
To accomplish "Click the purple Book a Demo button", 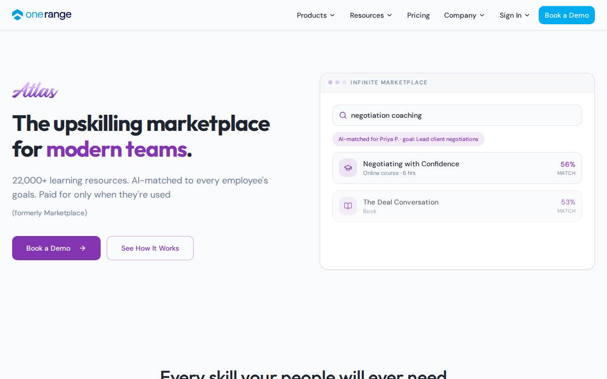I will pyautogui.click(x=56, y=248).
